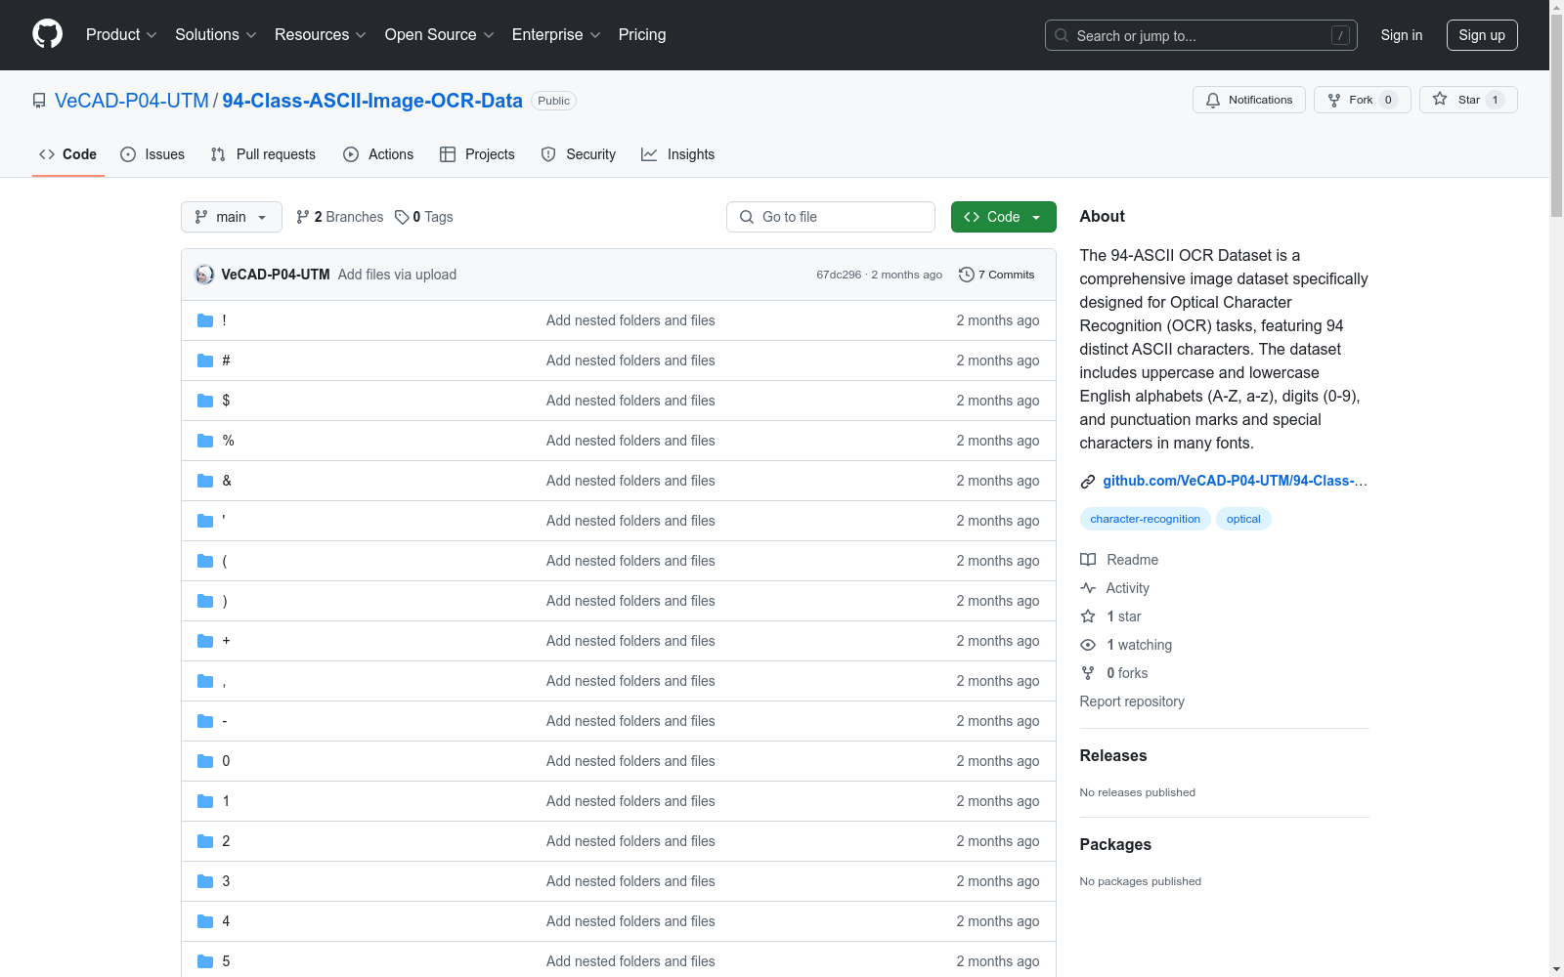View the 0 forks list

(x=1114, y=673)
